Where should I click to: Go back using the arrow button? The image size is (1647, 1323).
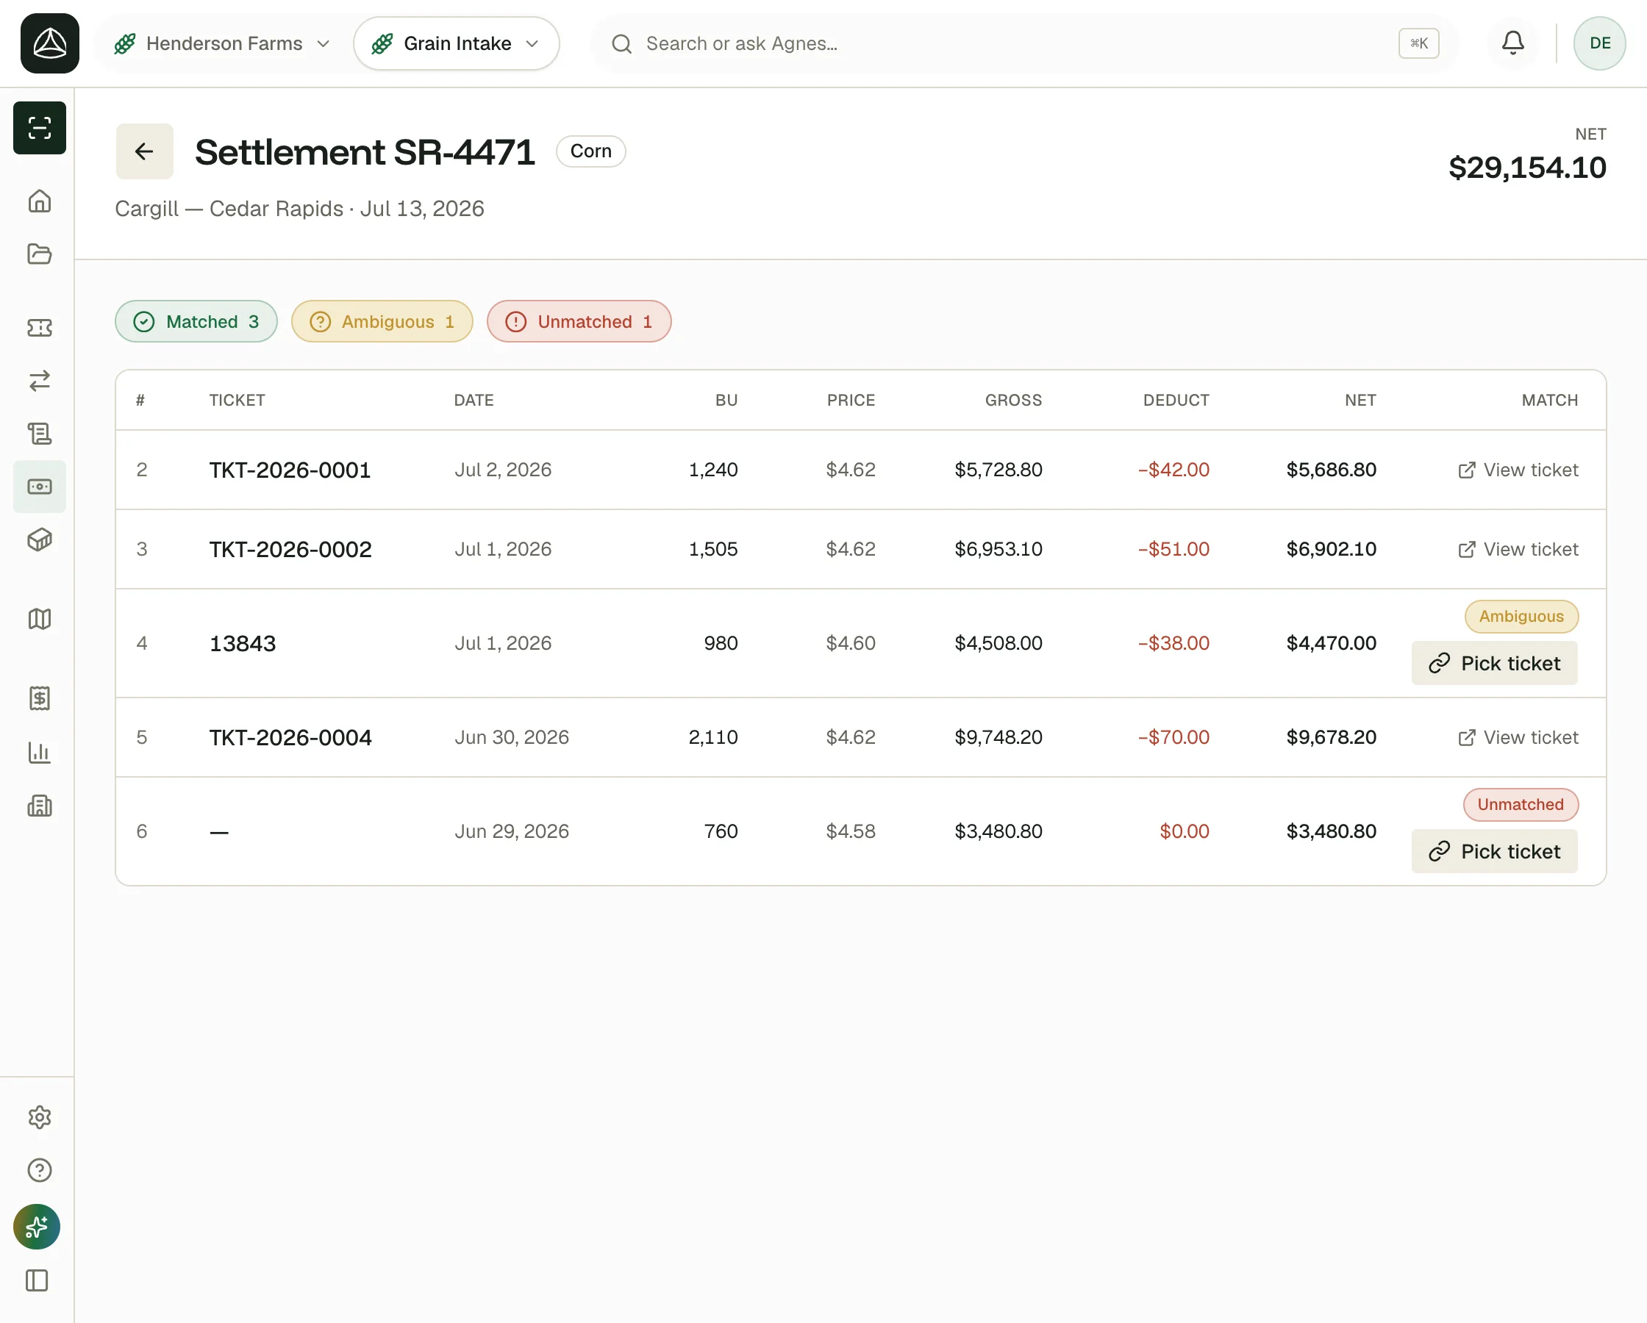[144, 151]
